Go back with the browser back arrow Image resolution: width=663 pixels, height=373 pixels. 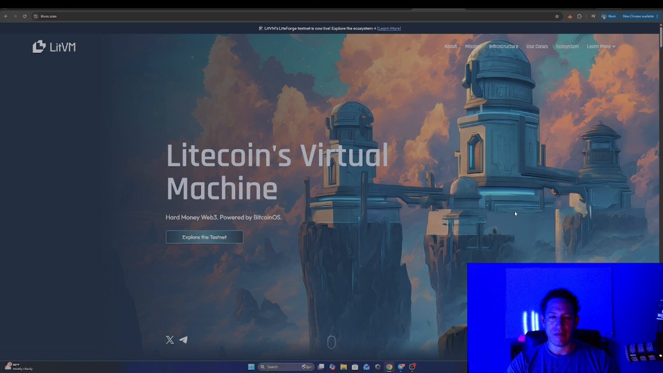pyautogui.click(x=6, y=16)
